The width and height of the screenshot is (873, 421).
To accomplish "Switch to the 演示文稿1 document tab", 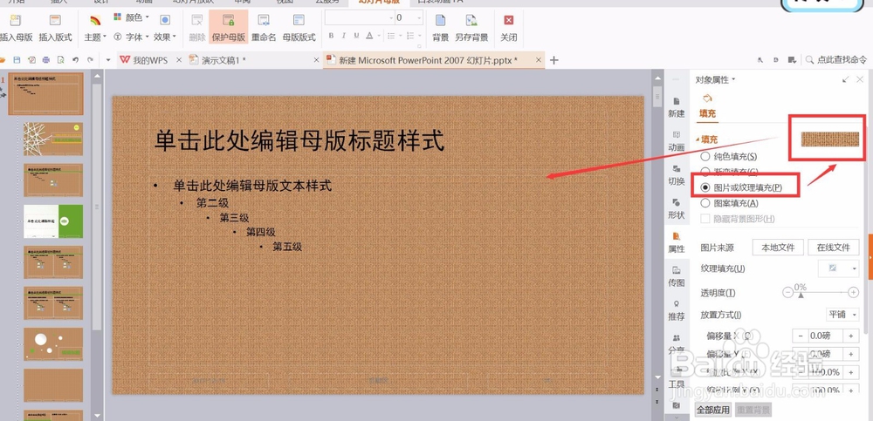I will pos(223,60).
